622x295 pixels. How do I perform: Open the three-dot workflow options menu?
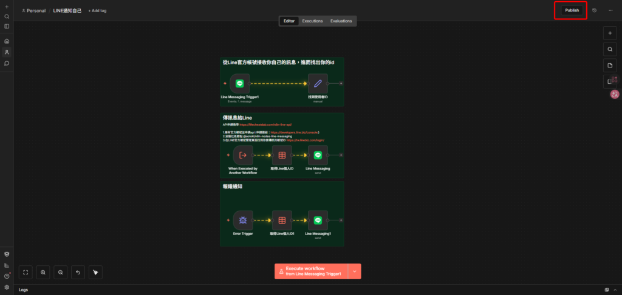click(610, 10)
